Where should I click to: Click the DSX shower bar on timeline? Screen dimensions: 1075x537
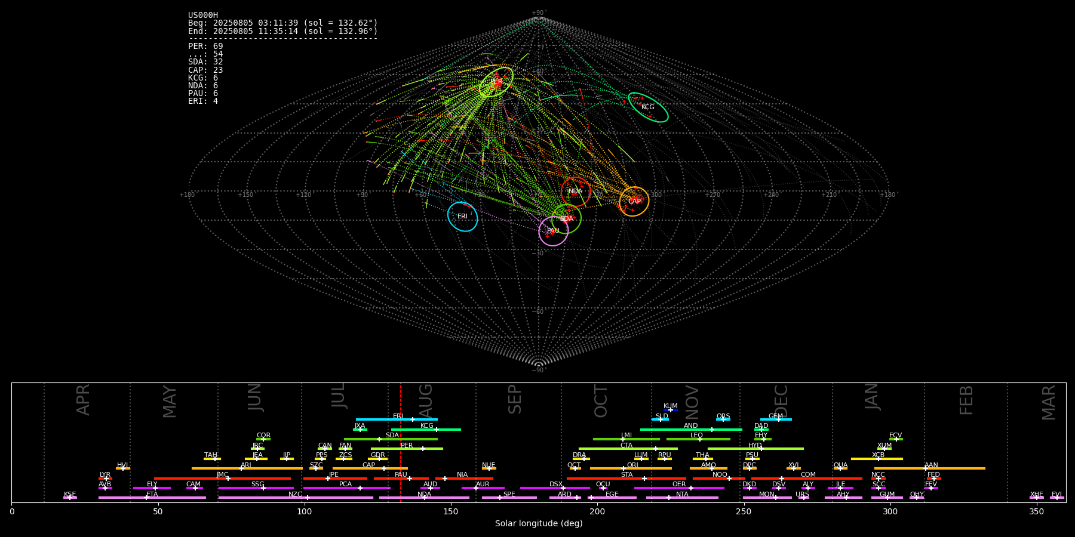[555, 488]
